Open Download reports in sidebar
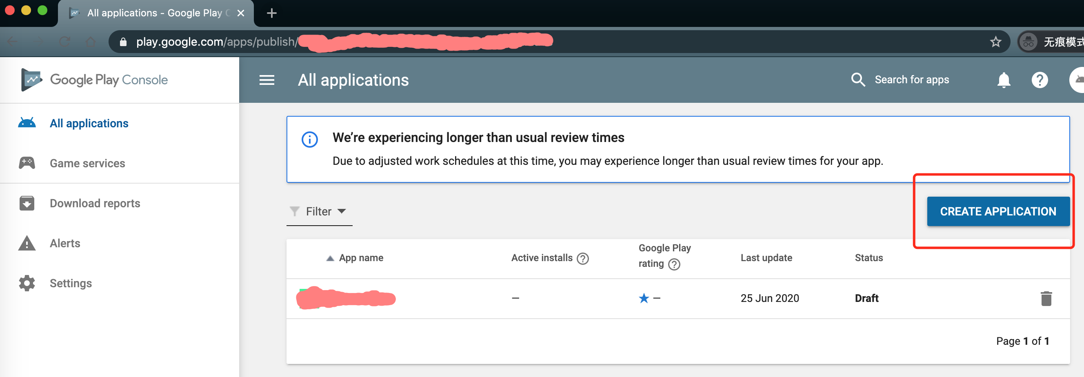Screen dimensions: 1084x377 [95, 203]
